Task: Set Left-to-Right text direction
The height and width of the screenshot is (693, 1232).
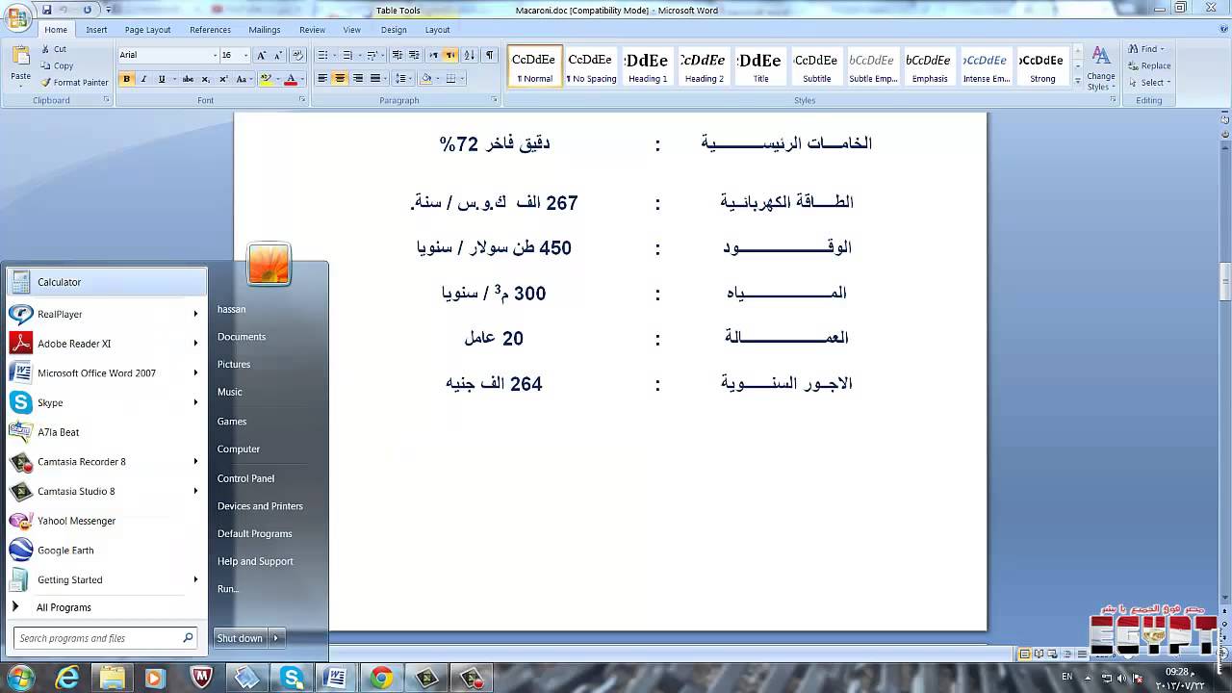Action: point(433,56)
